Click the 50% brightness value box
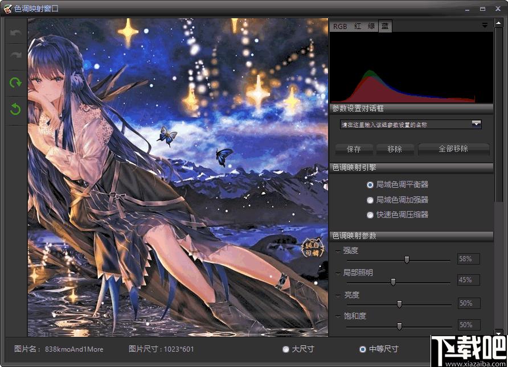Viewport: 508px width, 367px height. click(x=469, y=303)
